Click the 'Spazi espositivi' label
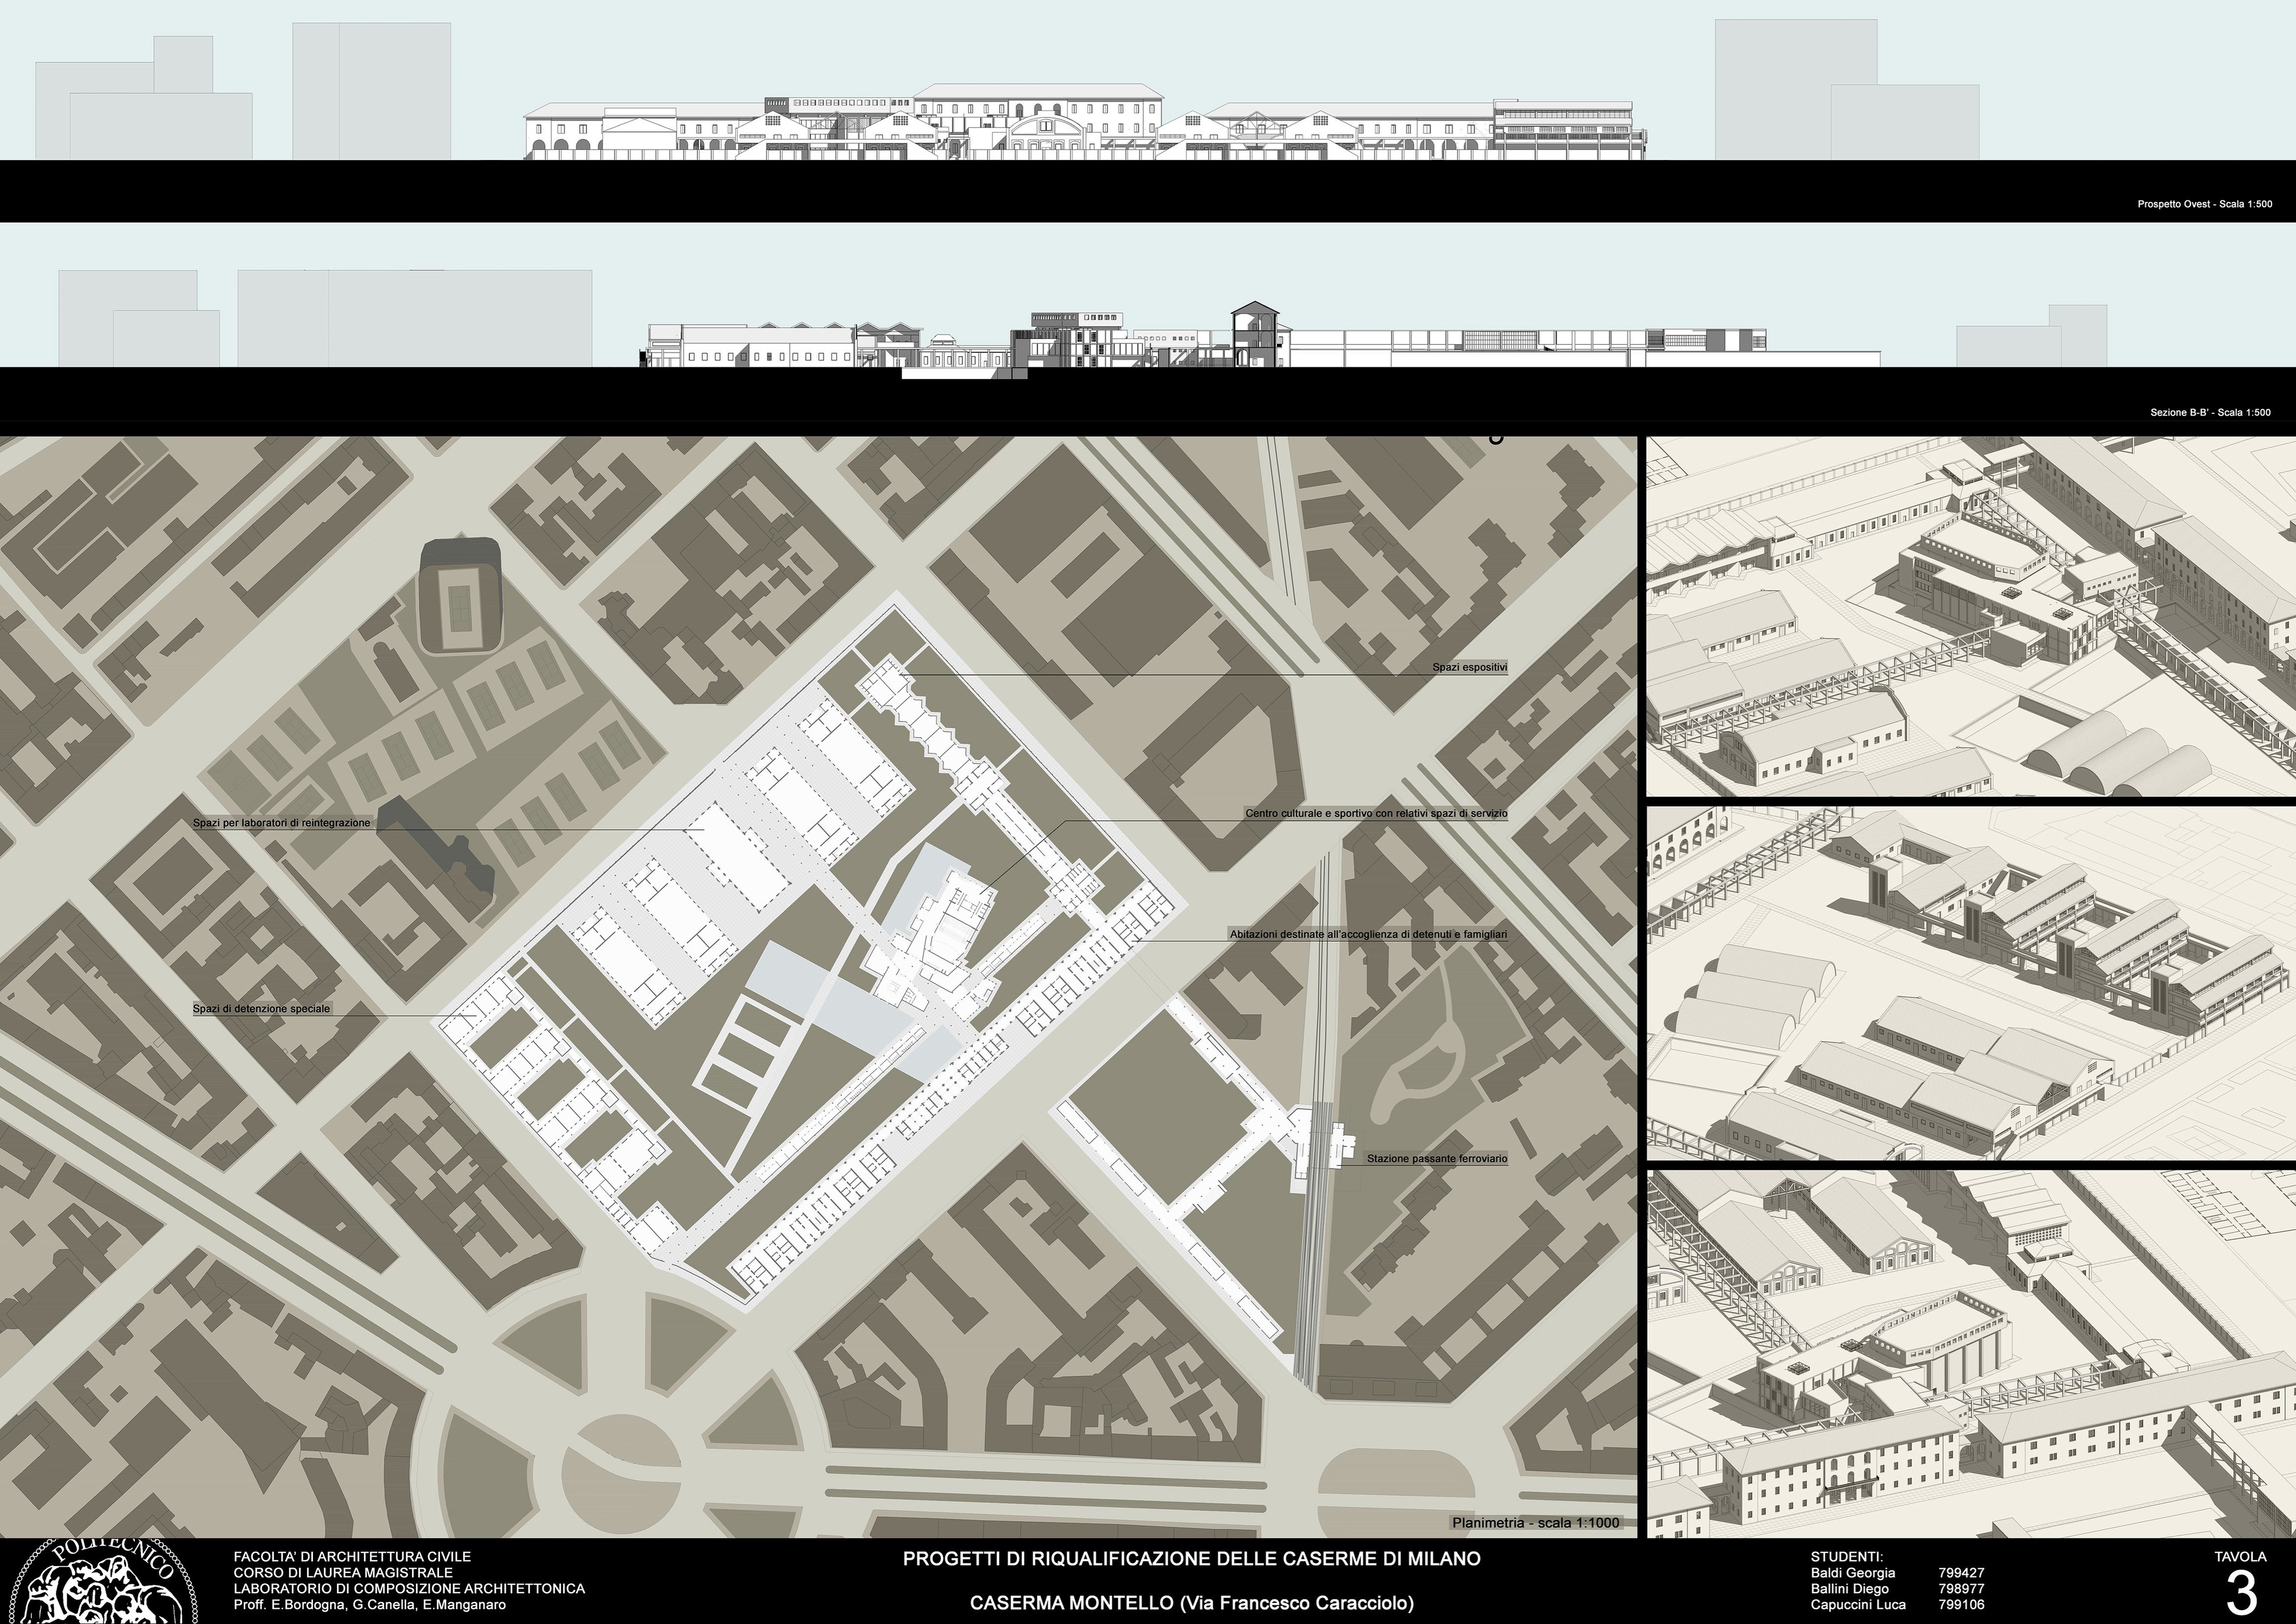 click(x=1469, y=667)
